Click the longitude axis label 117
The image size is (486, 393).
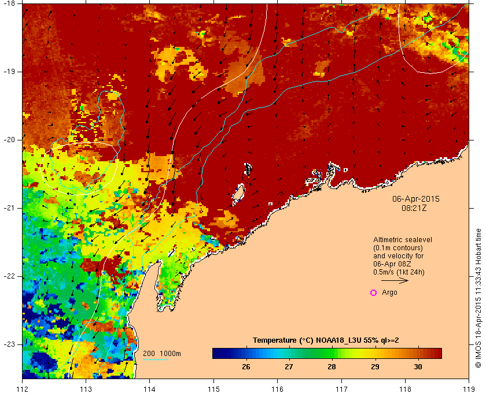(x=341, y=389)
